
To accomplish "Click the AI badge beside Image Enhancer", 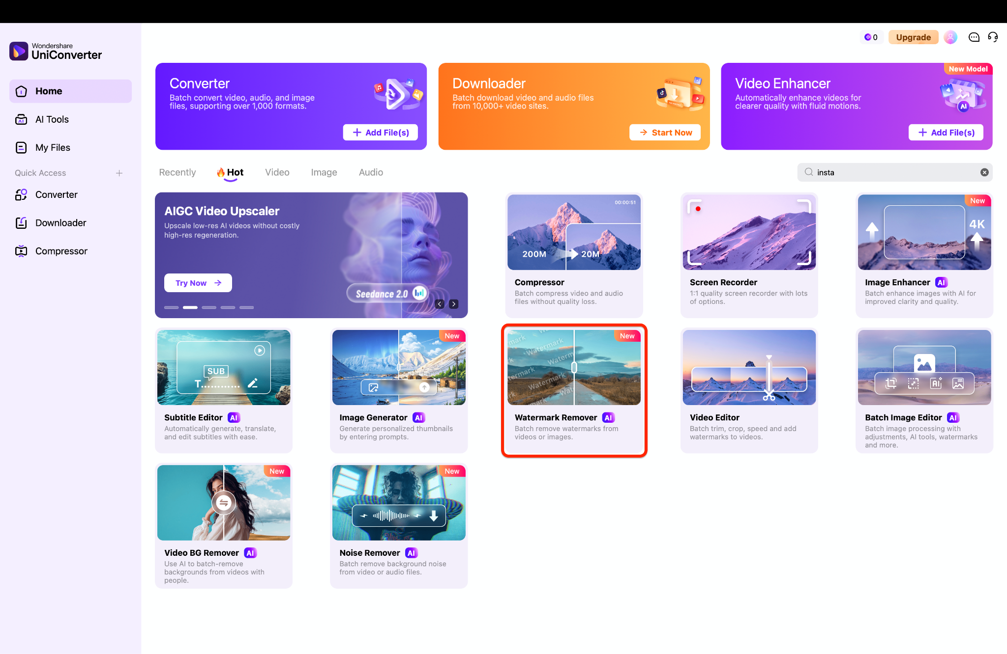I will click(x=941, y=282).
